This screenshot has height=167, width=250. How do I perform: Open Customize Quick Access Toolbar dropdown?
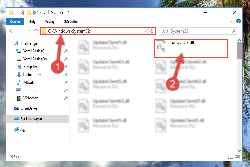coord(45,13)
